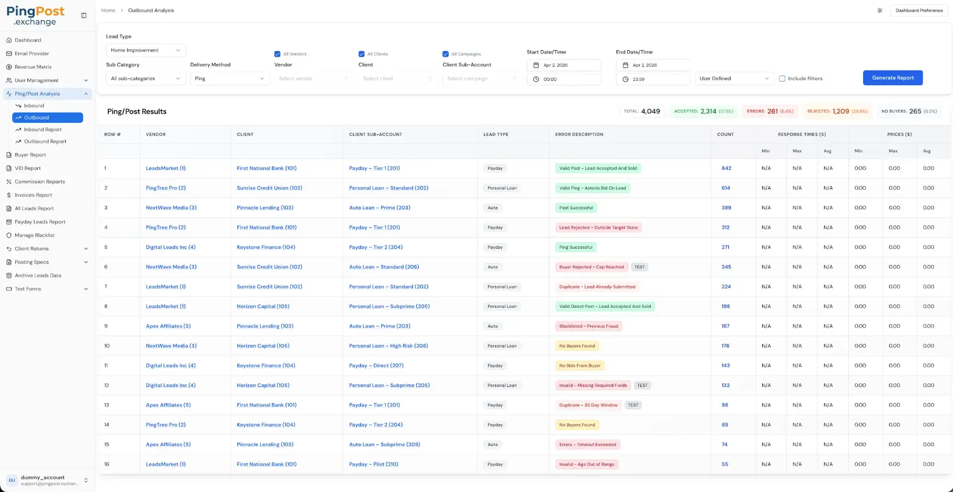Click the Payday Leads Report icon
Viewport: 953px width, 492px height.
[x=9, y=222]
